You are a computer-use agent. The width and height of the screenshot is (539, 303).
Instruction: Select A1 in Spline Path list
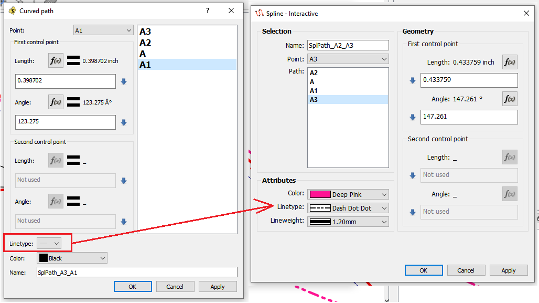(x=314, y=91)
